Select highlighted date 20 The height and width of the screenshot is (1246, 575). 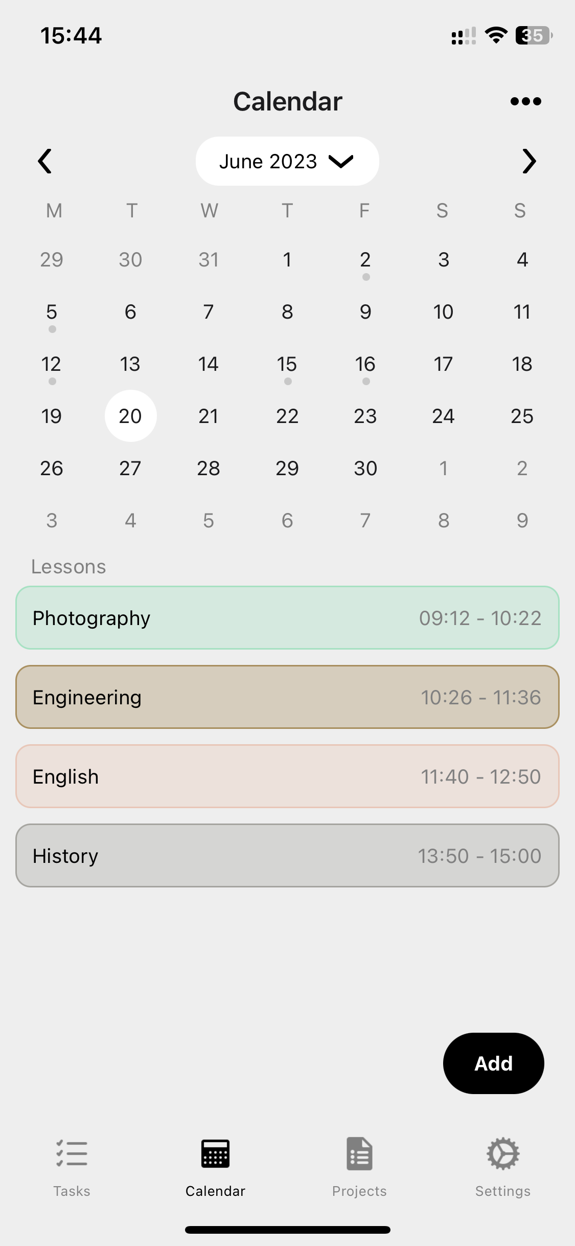point(130,416)
